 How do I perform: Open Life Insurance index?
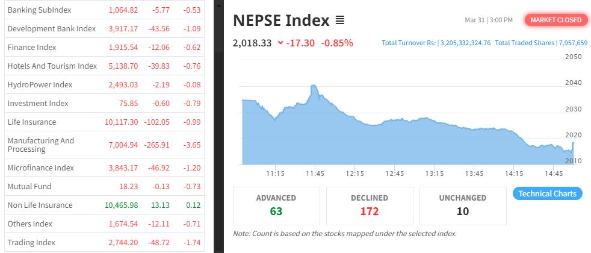pos(32,122)
